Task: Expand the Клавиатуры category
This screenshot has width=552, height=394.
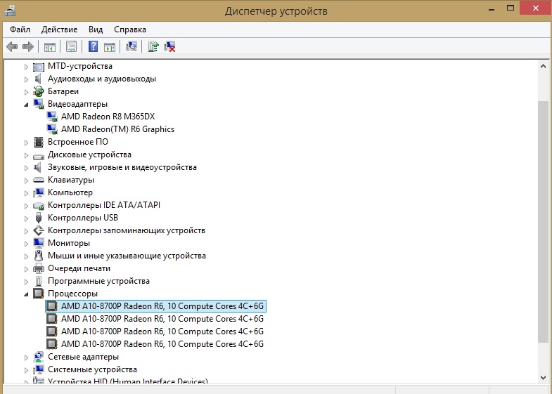Action: (27, 180)
